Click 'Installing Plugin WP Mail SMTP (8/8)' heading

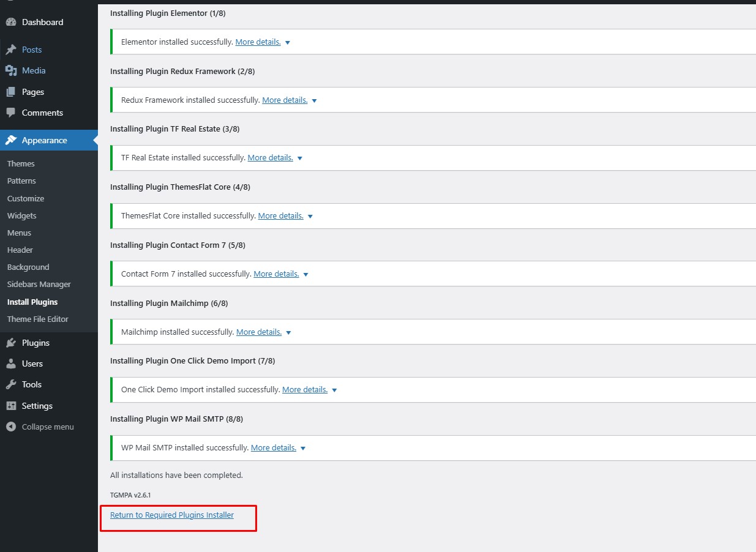(x=177, y=419)
